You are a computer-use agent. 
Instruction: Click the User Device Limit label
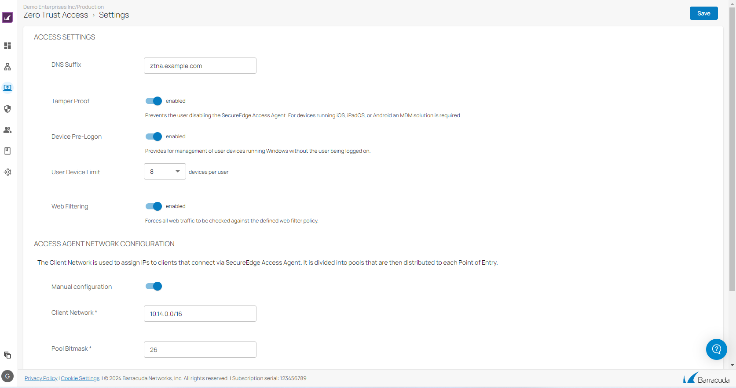[x=76, y=172]
